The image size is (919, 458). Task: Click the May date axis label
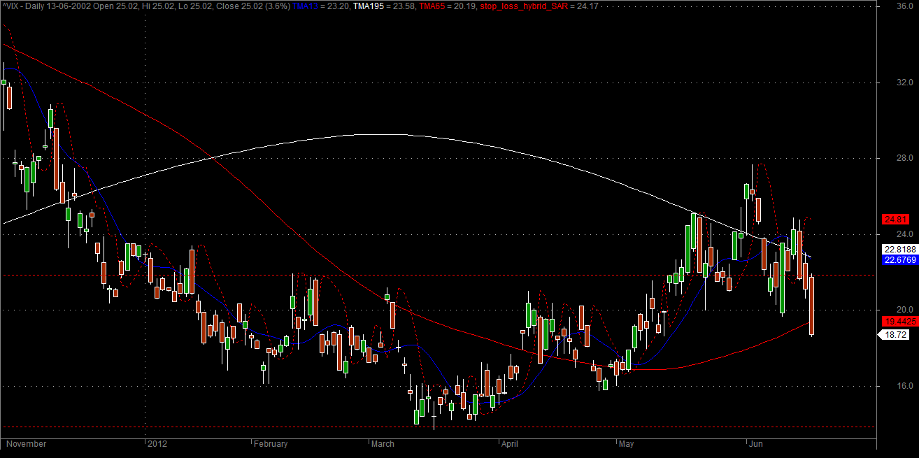tap(627, 444)
